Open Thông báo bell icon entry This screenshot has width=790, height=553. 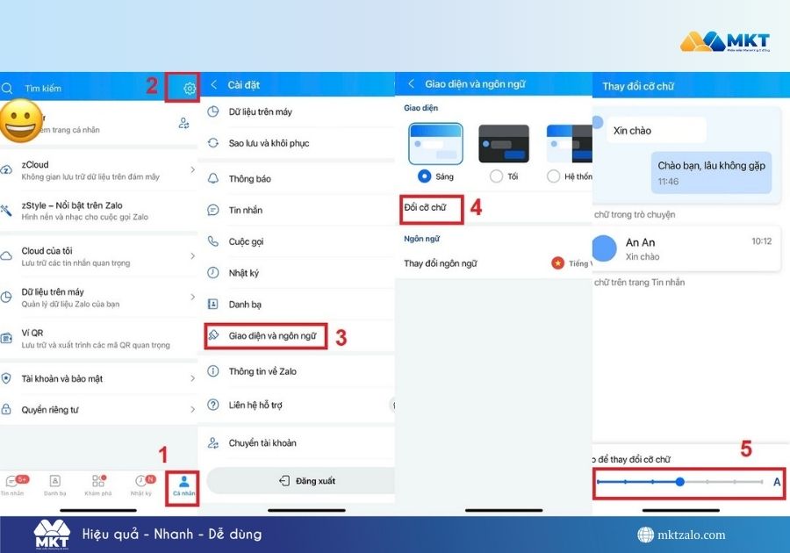(x=212, y=178)
